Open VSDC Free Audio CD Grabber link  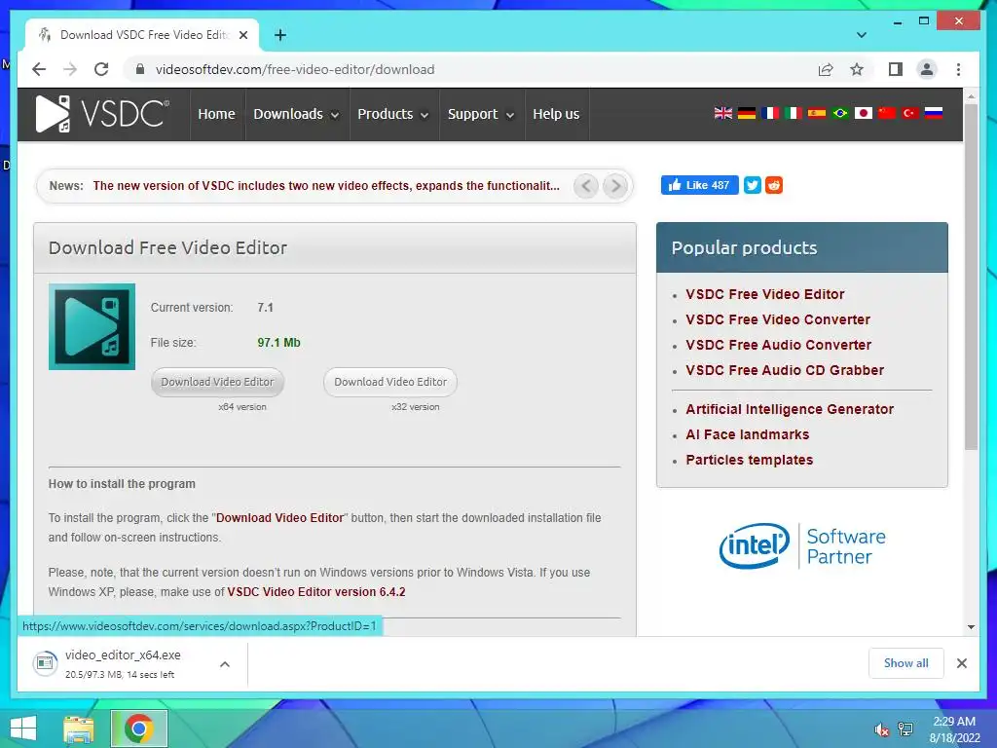pos(785,370)
